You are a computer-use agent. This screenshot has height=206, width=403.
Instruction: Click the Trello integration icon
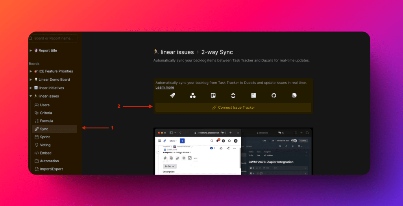(213, 96)
